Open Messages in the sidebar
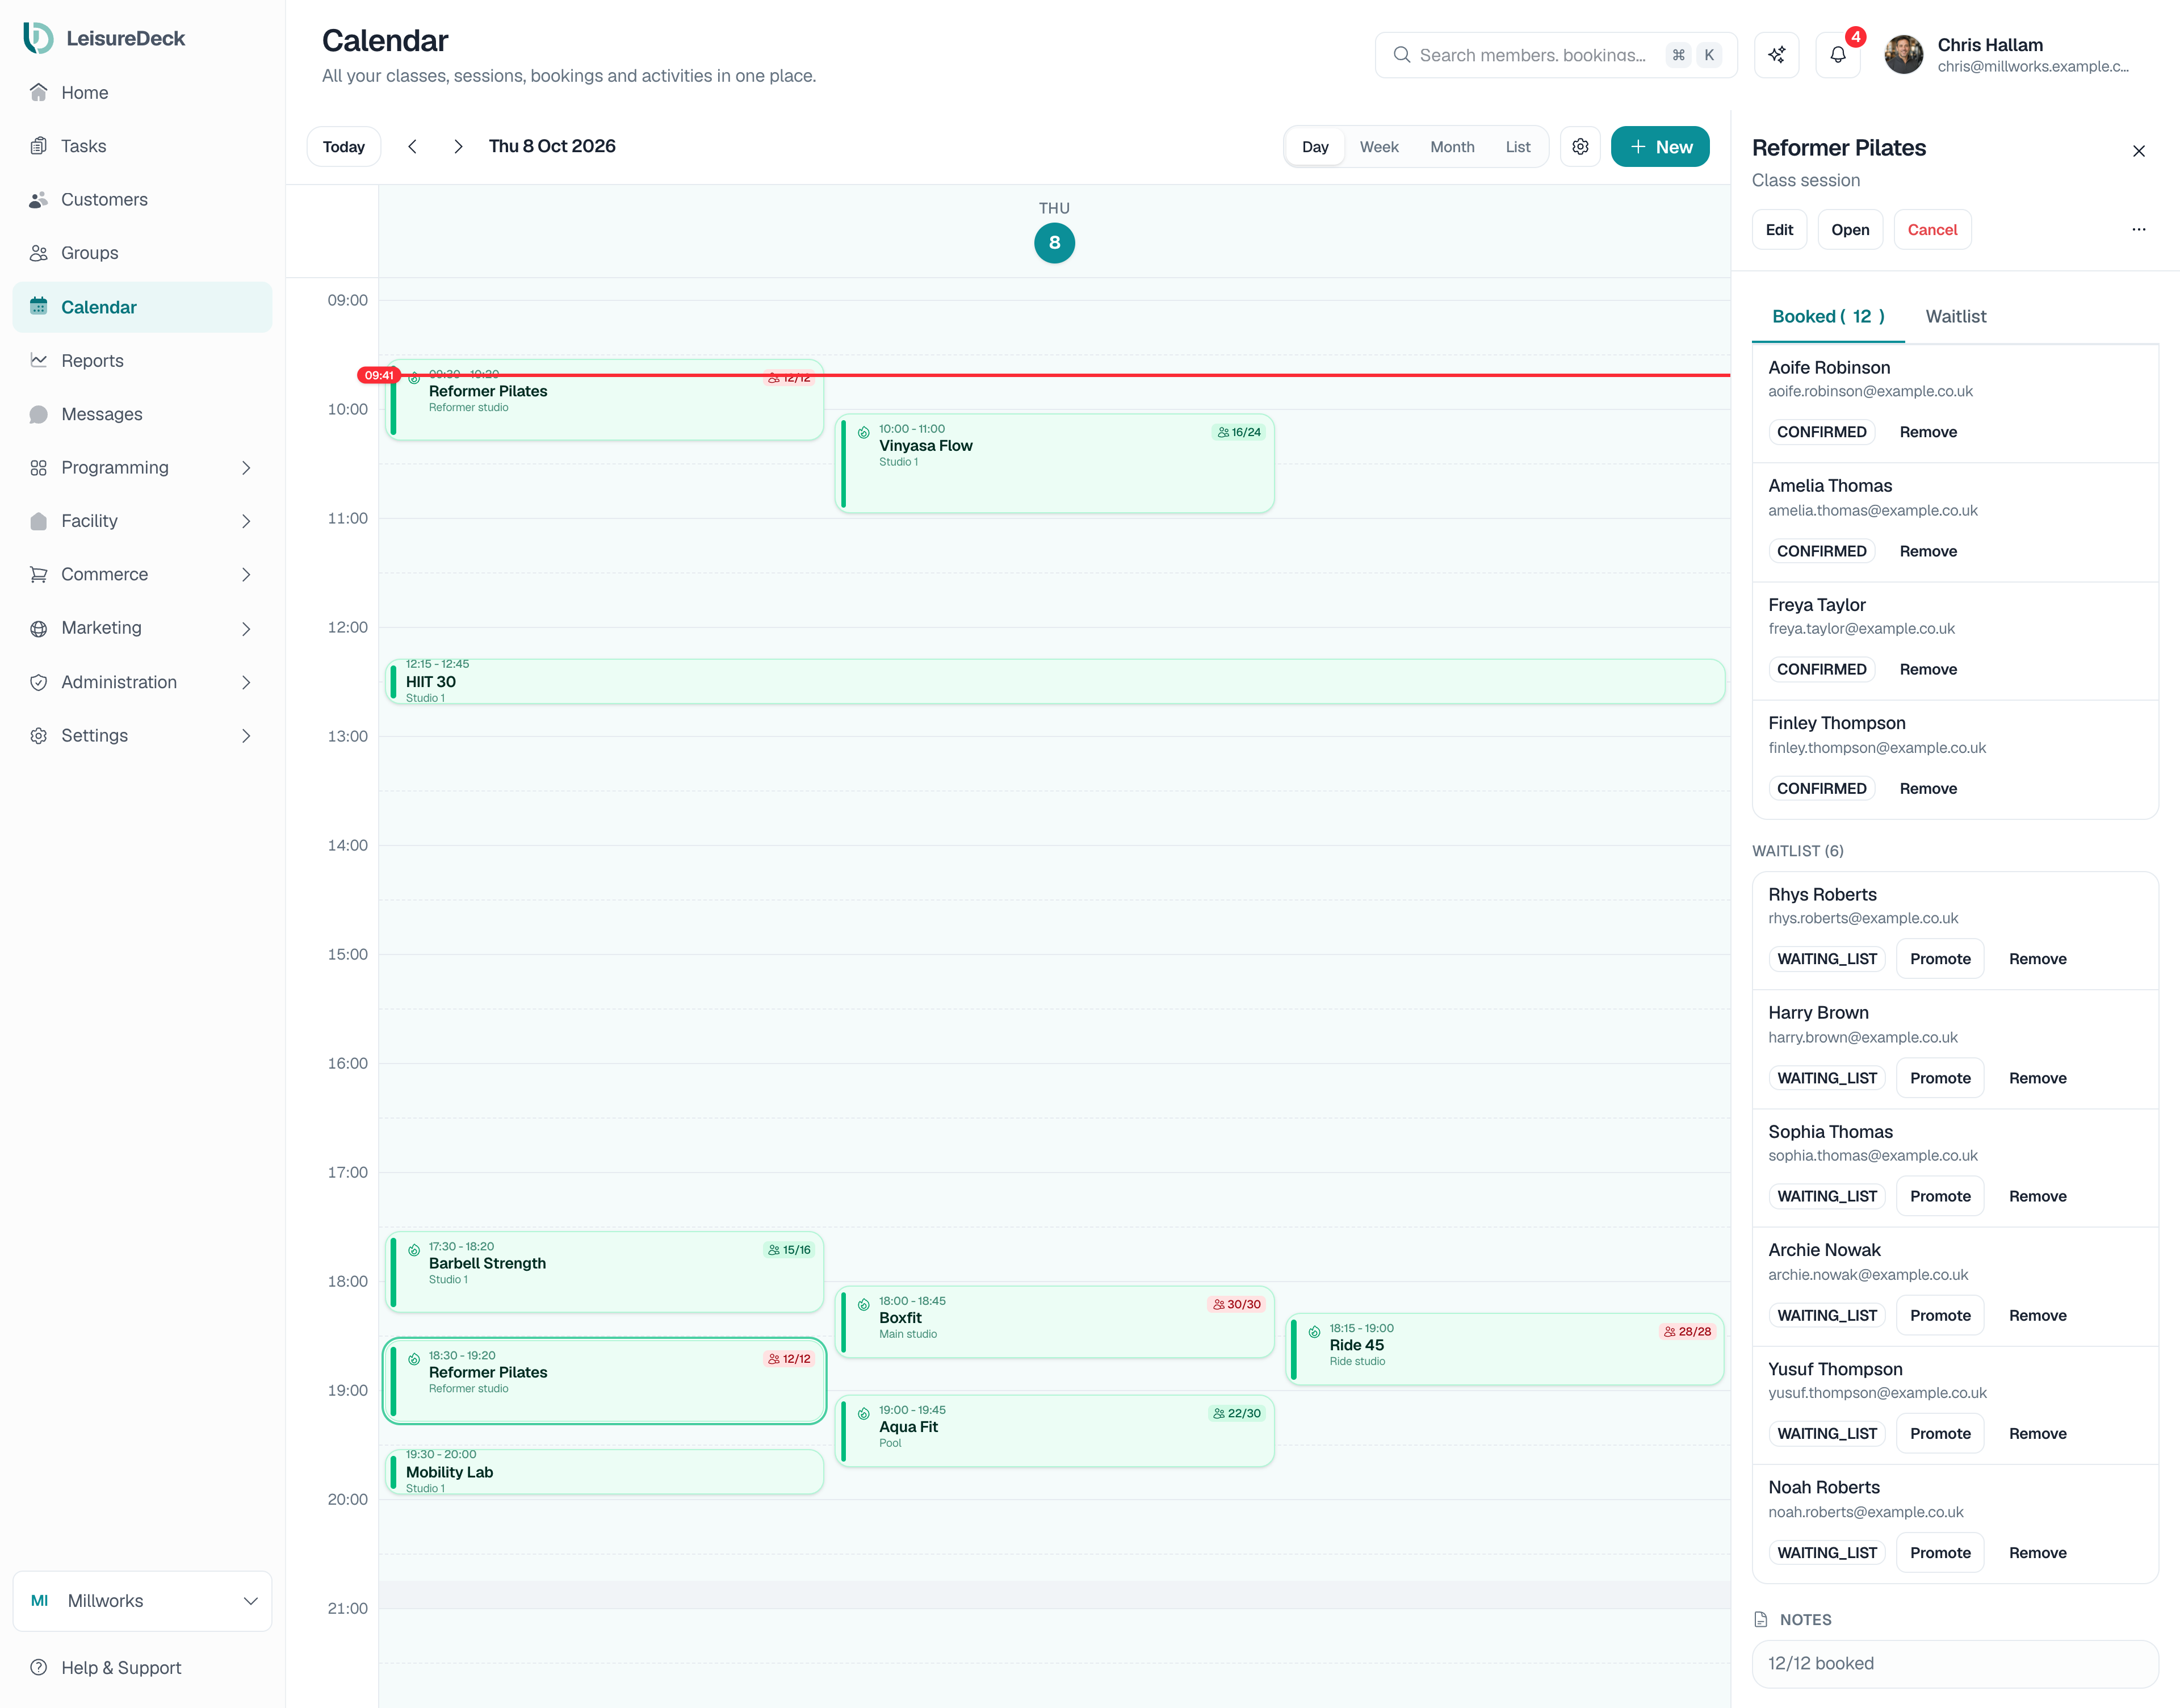This screenshot has width=2180, height=1708. coord(142,414)
